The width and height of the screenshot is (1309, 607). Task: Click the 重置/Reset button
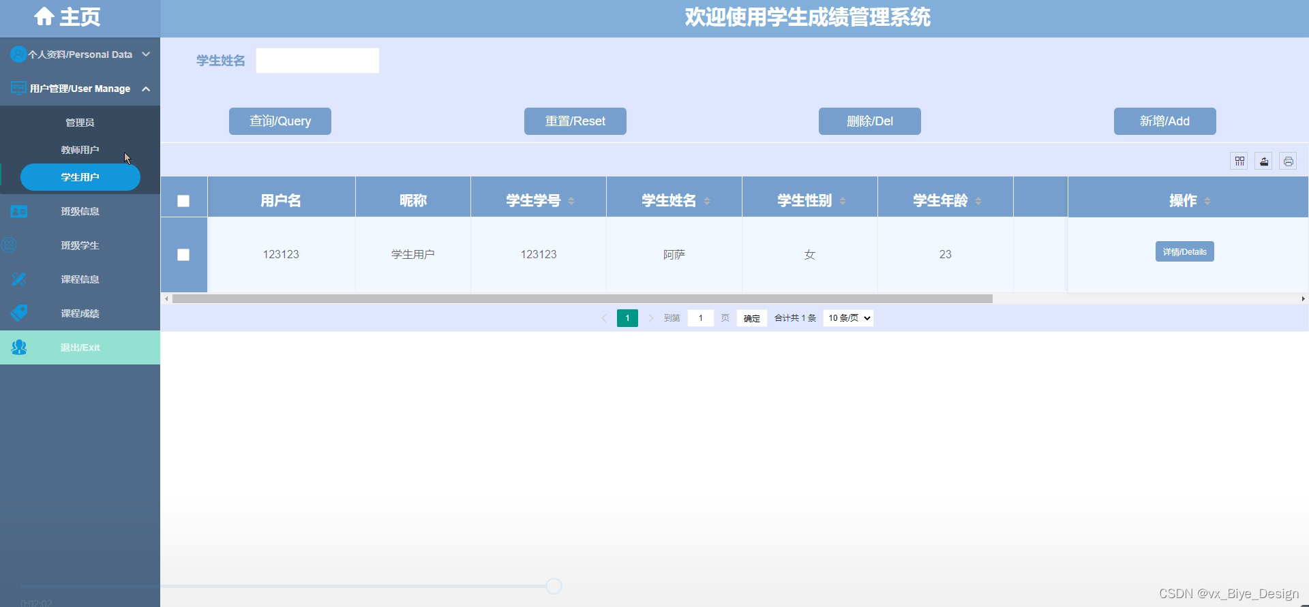click(x=575, y=121)
